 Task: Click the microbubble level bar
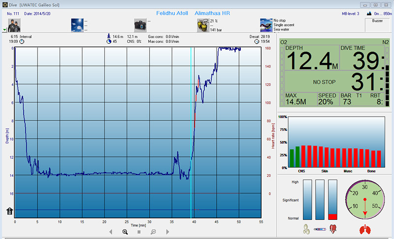[x=307, y=200]
